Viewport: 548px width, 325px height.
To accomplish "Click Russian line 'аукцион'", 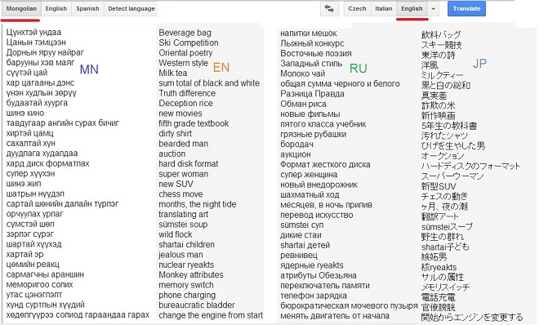I will [296, 154].
